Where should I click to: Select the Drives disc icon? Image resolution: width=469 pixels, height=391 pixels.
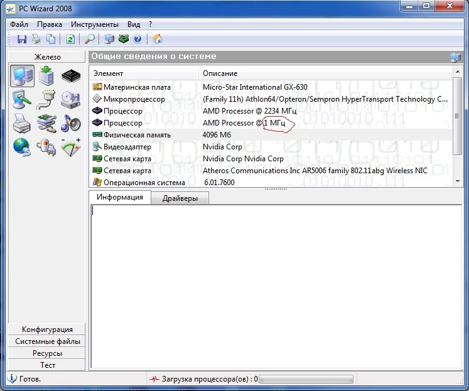coord(70,100)
